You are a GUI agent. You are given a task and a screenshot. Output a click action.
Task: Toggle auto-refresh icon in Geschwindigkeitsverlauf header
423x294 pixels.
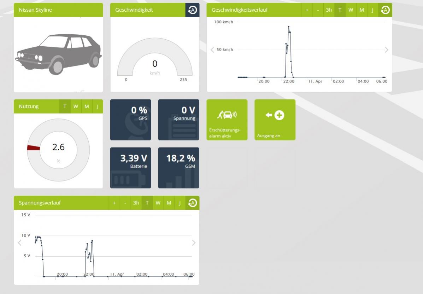tap(385, 10)
